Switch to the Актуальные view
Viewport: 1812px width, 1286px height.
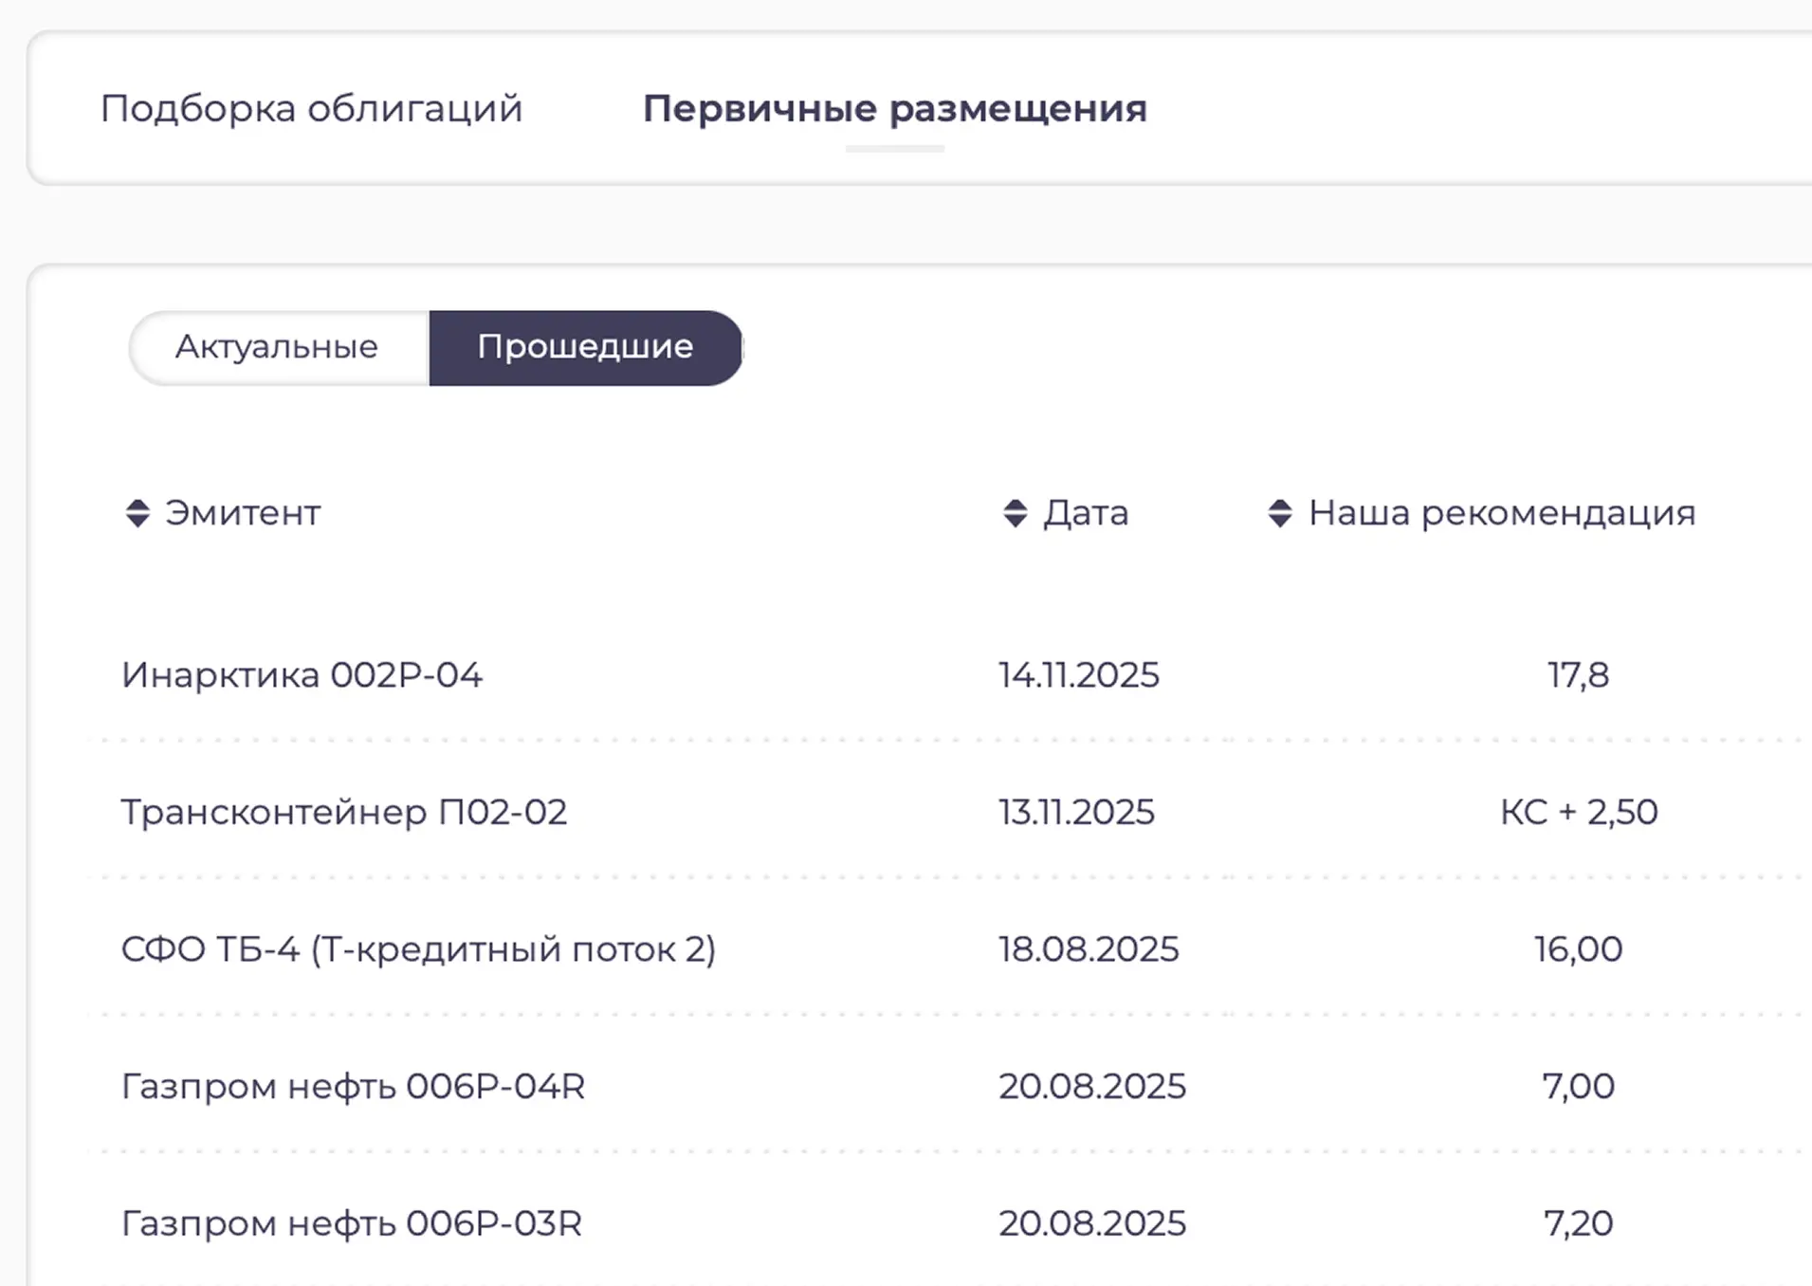click(x=276, y=347)
